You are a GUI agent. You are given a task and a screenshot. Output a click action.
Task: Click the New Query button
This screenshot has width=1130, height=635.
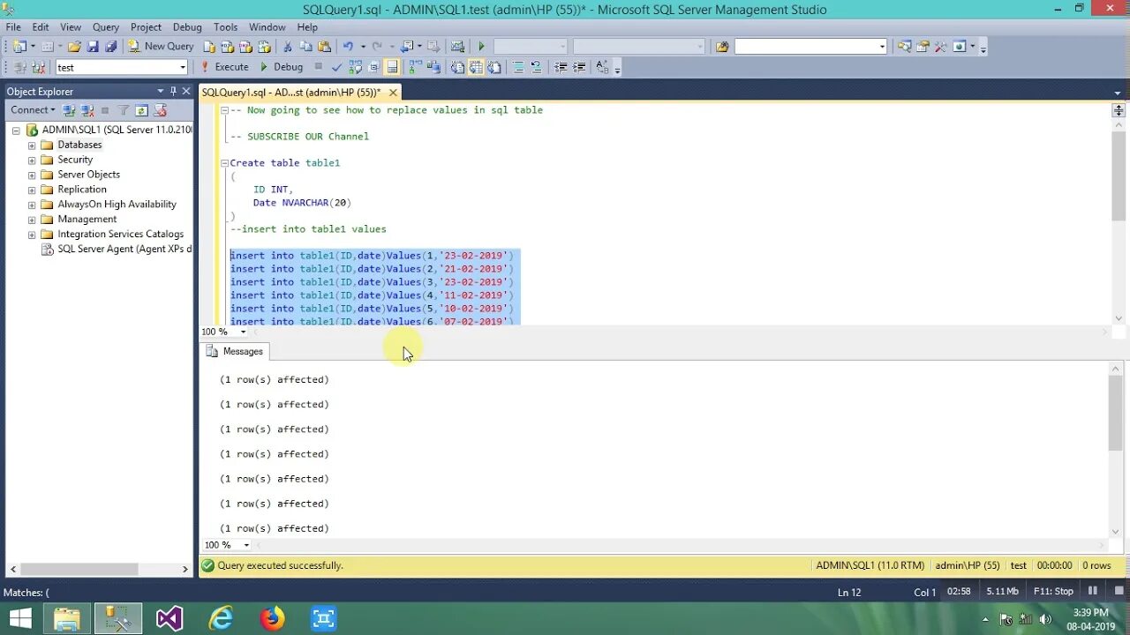tap(161, 46)
